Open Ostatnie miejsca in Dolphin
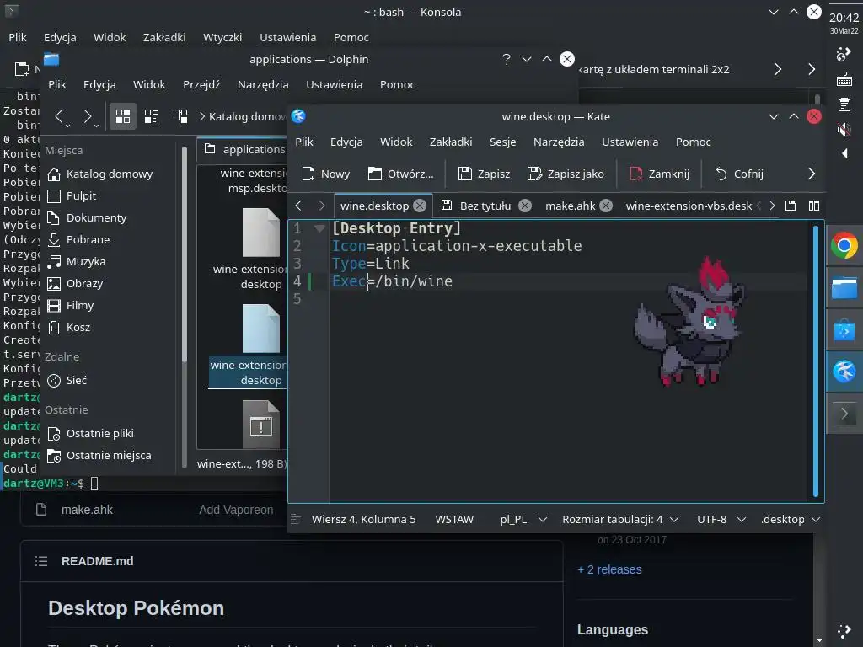 101,456
